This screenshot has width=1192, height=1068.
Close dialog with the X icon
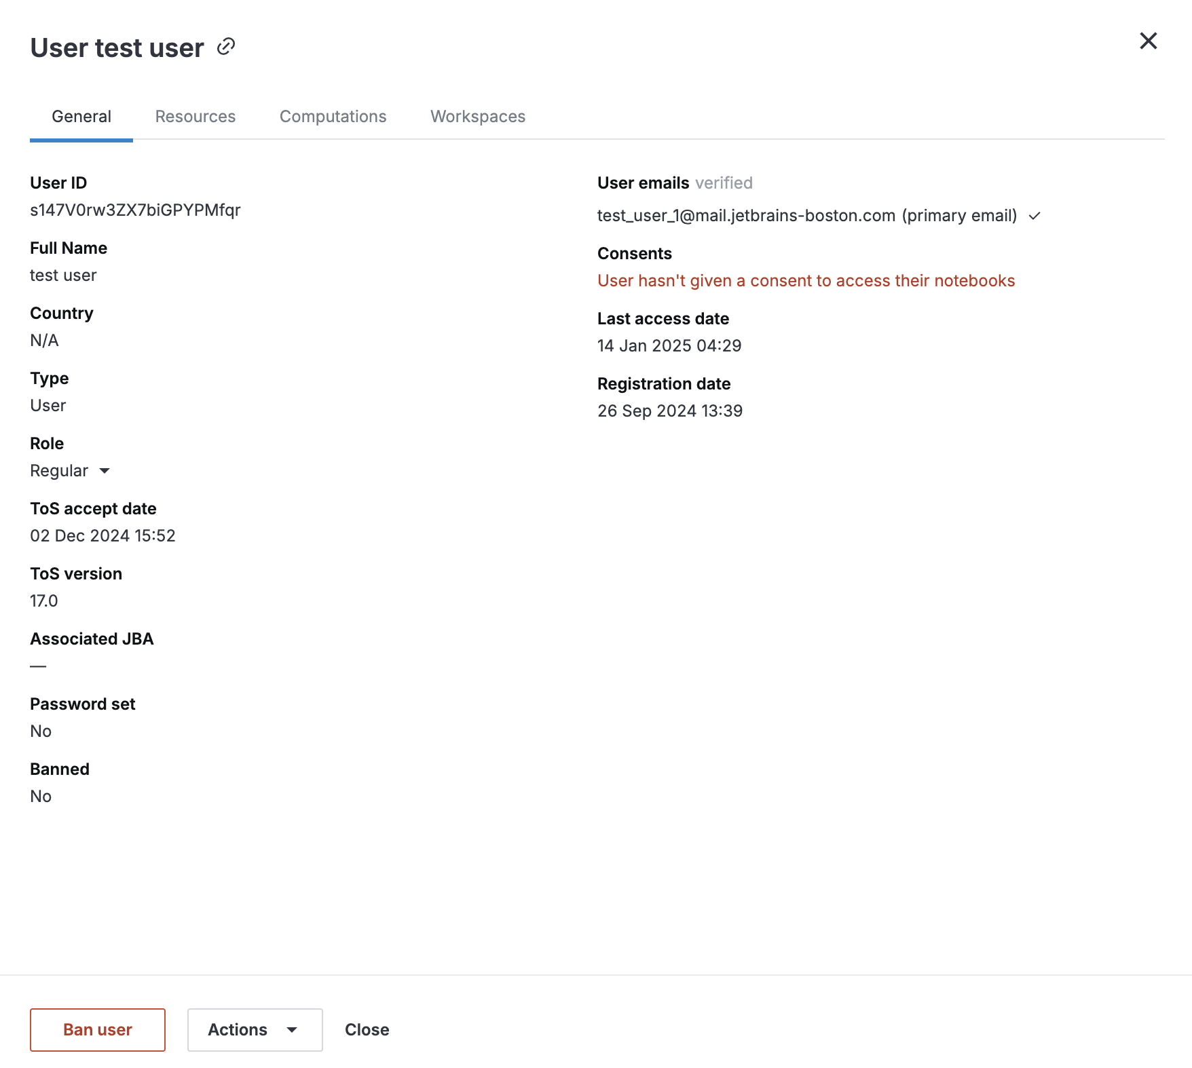(1148, 41)
